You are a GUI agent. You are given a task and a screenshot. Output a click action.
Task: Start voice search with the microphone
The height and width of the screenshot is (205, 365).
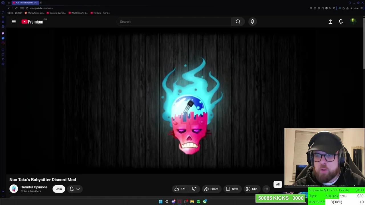coord(252,22)
